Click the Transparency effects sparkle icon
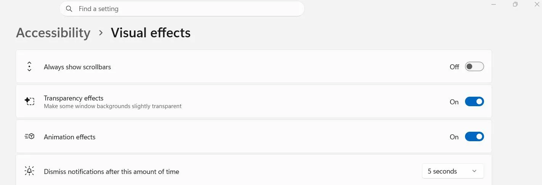 [x=29, y=101]
